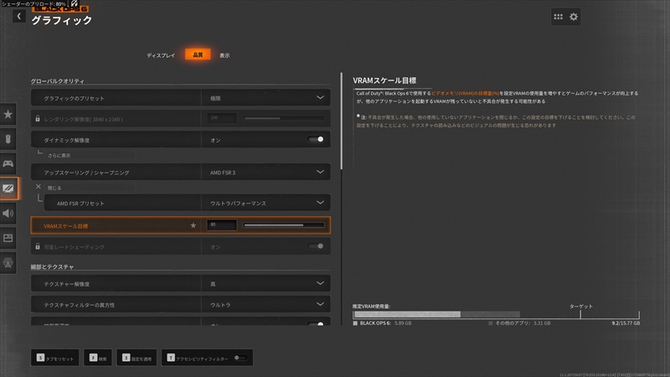Toggle the 可変レートシェーディング switch

tap(316, 246)
